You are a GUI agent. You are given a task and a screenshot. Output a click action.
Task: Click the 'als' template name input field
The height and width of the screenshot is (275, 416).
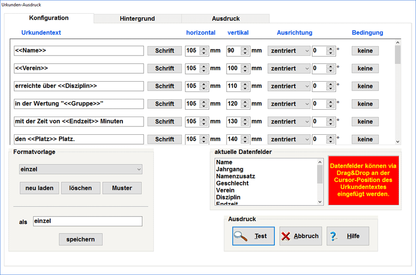[88, 221]
